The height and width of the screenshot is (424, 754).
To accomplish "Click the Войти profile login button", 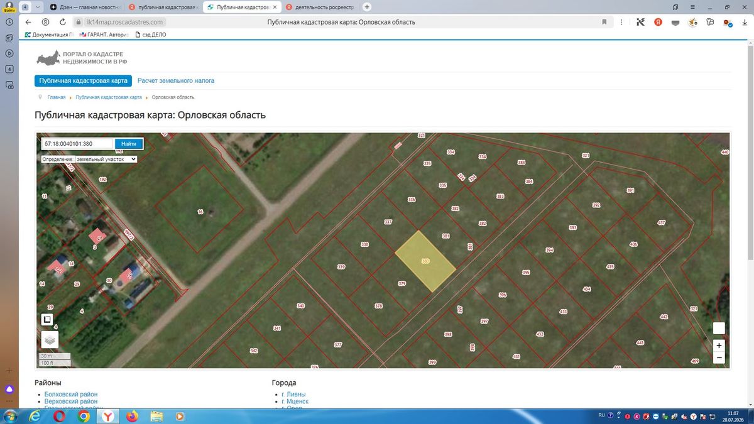I will [x=9, y=7].
